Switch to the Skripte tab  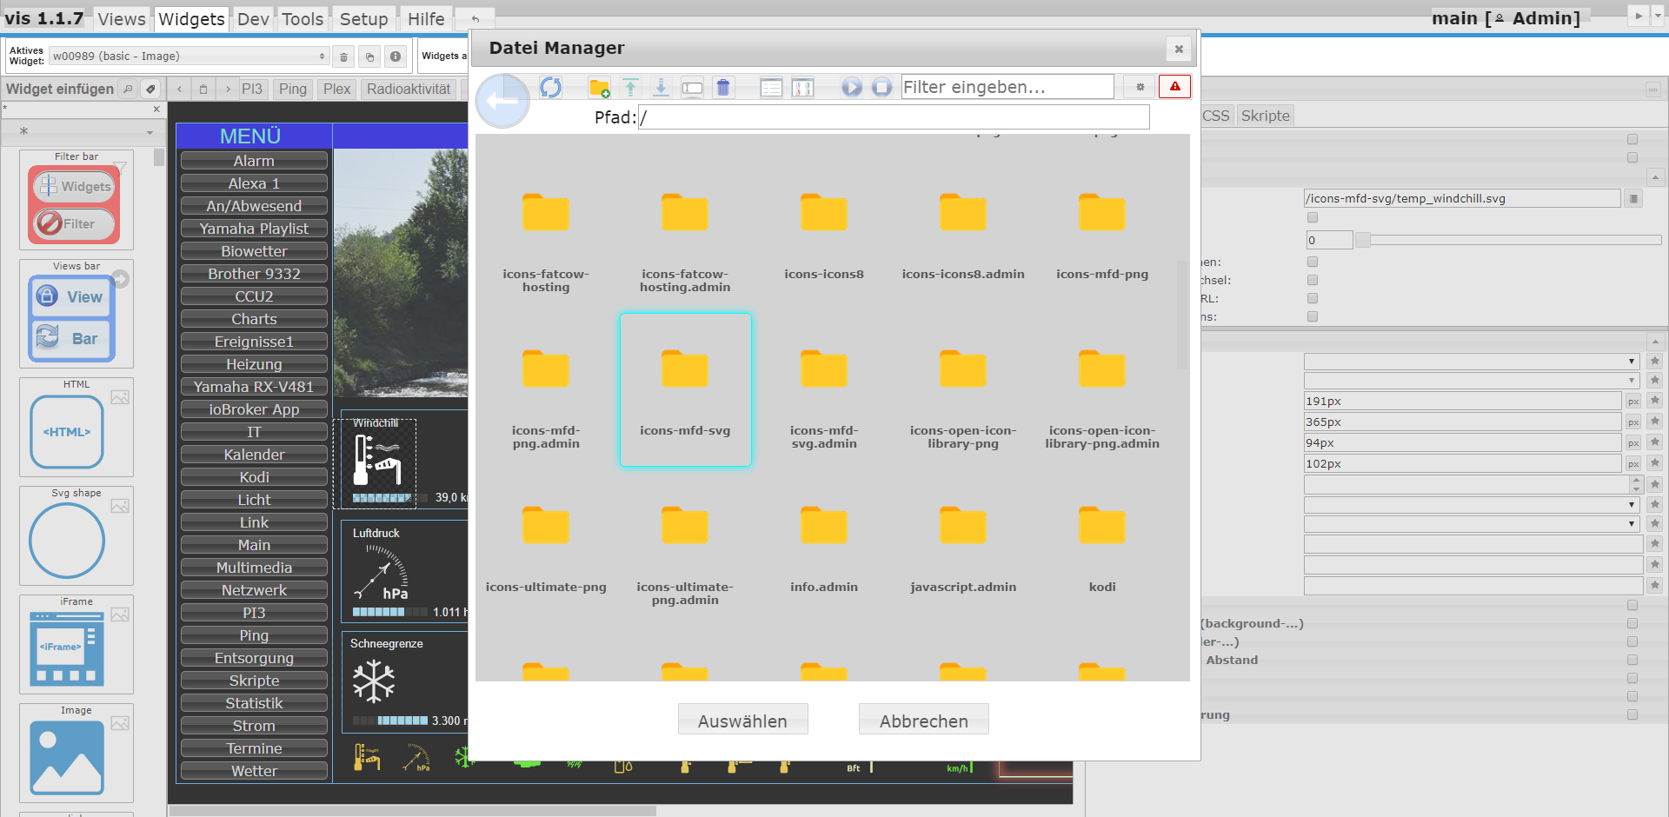pyautogui.click(x=1265, y=116)
